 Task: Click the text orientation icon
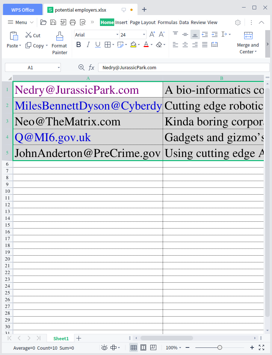coord(224,34)
